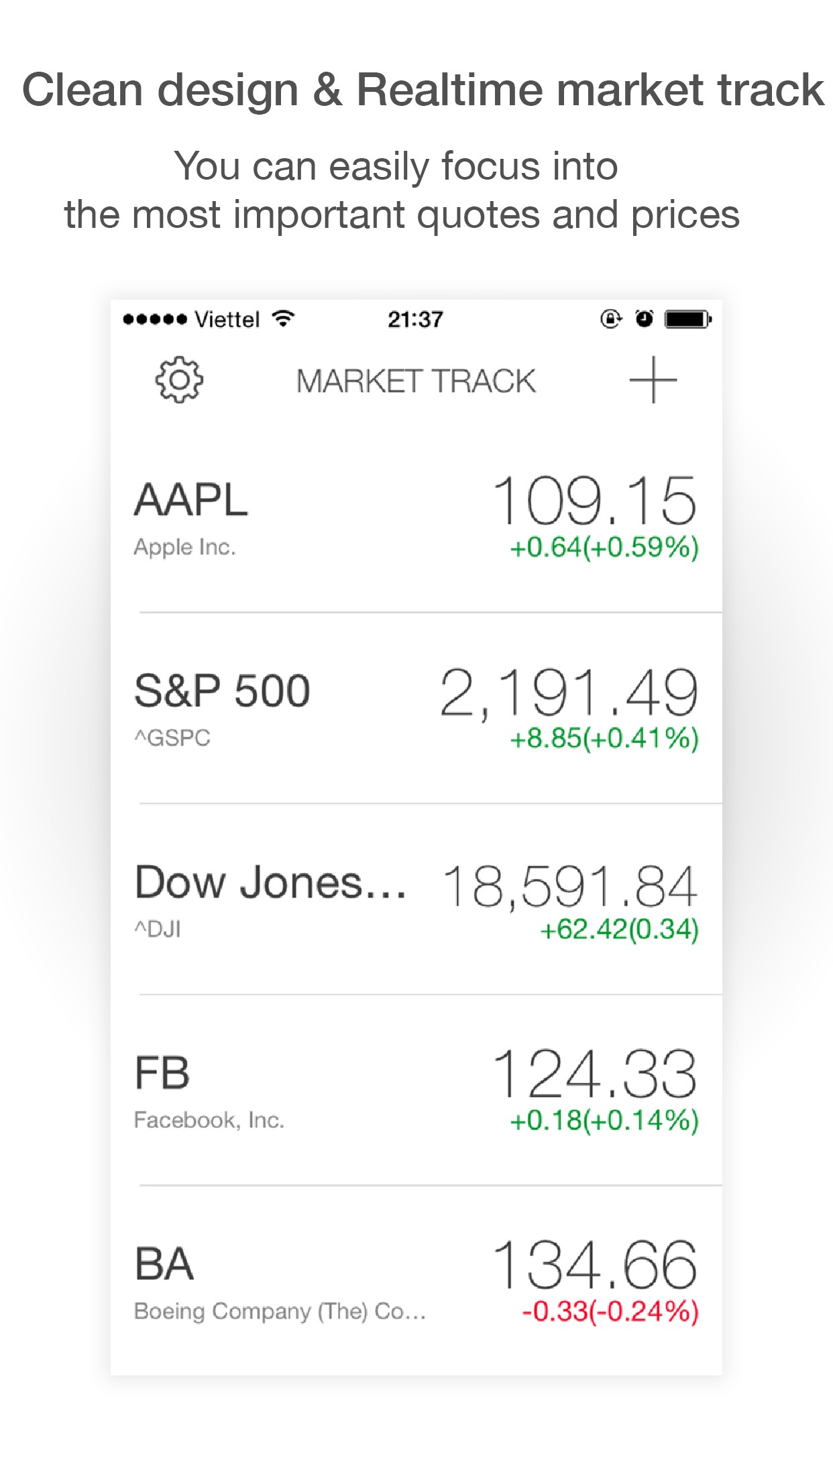Tap the plus icon to add a quote

pyautogui.click(x=653, y=380)
